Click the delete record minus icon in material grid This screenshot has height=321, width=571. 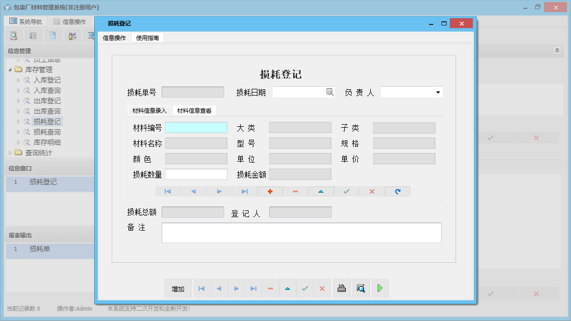295,191
